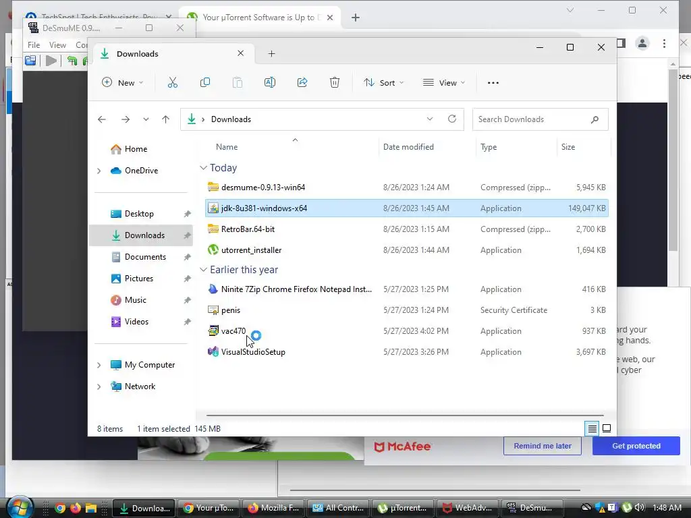Go up one folder level arrow

click(x=166, y=119)
